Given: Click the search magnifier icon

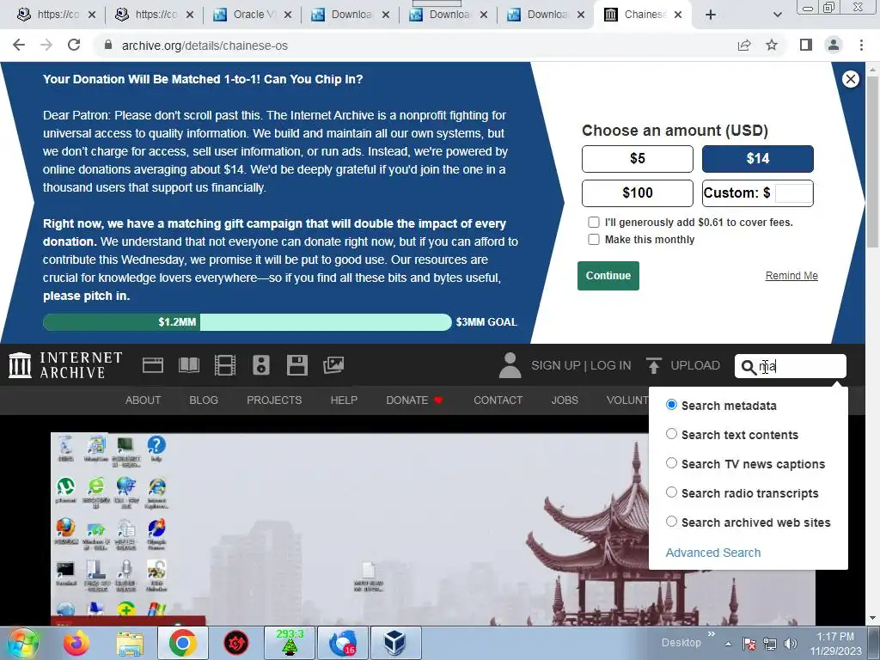Looking at the screenshot, I should pyautogui.click(x=749, y=367).
